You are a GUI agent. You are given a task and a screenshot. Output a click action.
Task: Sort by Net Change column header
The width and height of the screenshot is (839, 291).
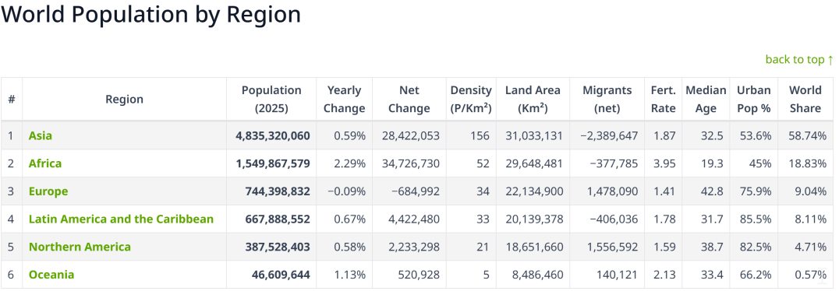[x=409, y=100]
